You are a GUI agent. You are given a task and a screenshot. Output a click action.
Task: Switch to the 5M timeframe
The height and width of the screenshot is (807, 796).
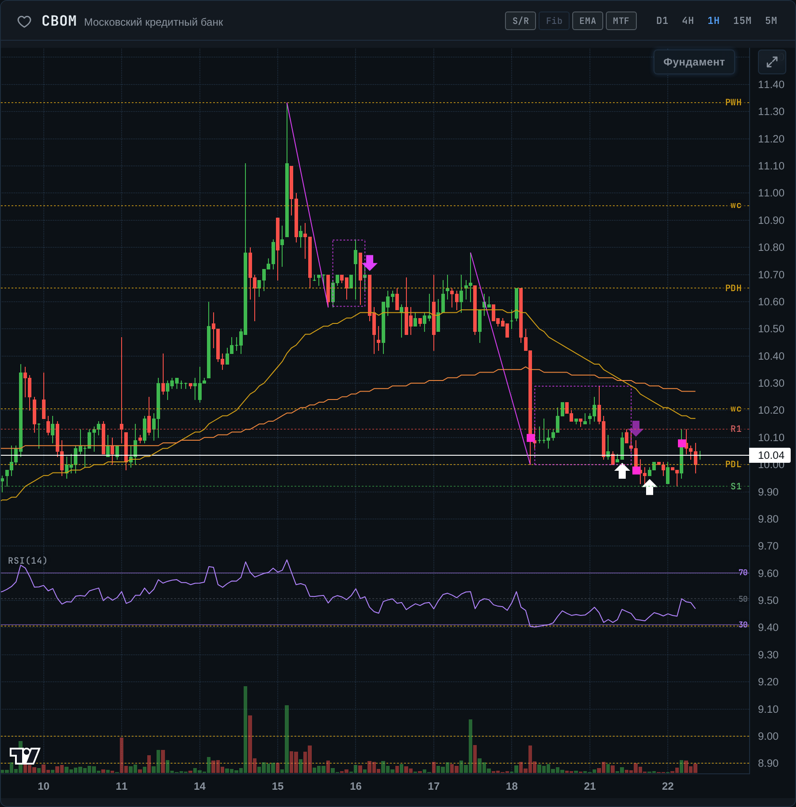point(771,21)
